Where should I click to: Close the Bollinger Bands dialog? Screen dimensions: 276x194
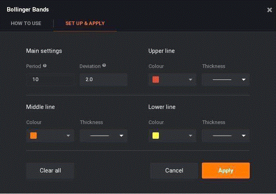(269, 10)
